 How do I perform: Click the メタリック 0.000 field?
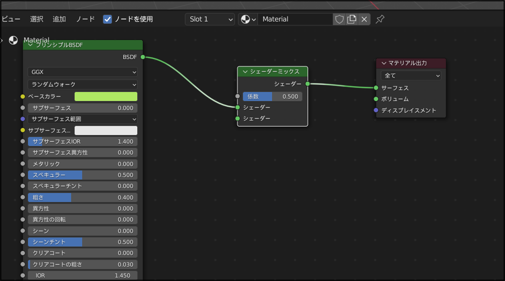point(83,164)
